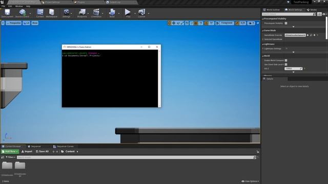Click the search icon in World Settings search box
Screen dimensions: 328x184
[x=314, y=14]
